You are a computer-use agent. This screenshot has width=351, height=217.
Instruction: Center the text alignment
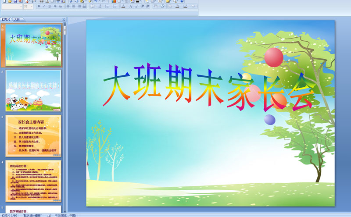(x=73, y=6)
